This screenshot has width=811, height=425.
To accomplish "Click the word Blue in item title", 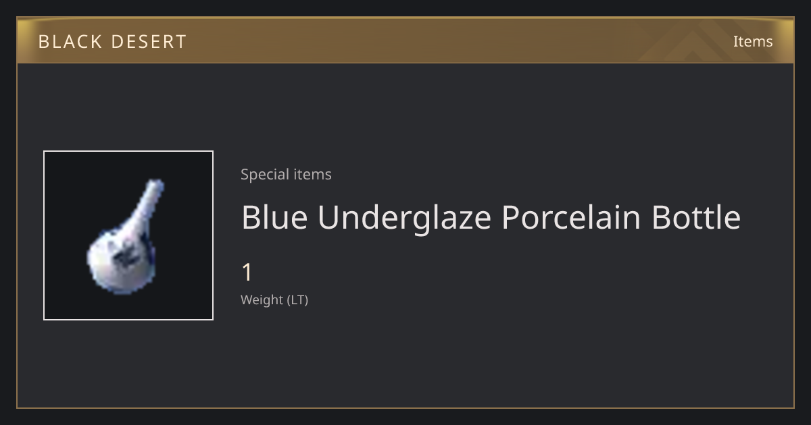I will click(x=274, y=217).
